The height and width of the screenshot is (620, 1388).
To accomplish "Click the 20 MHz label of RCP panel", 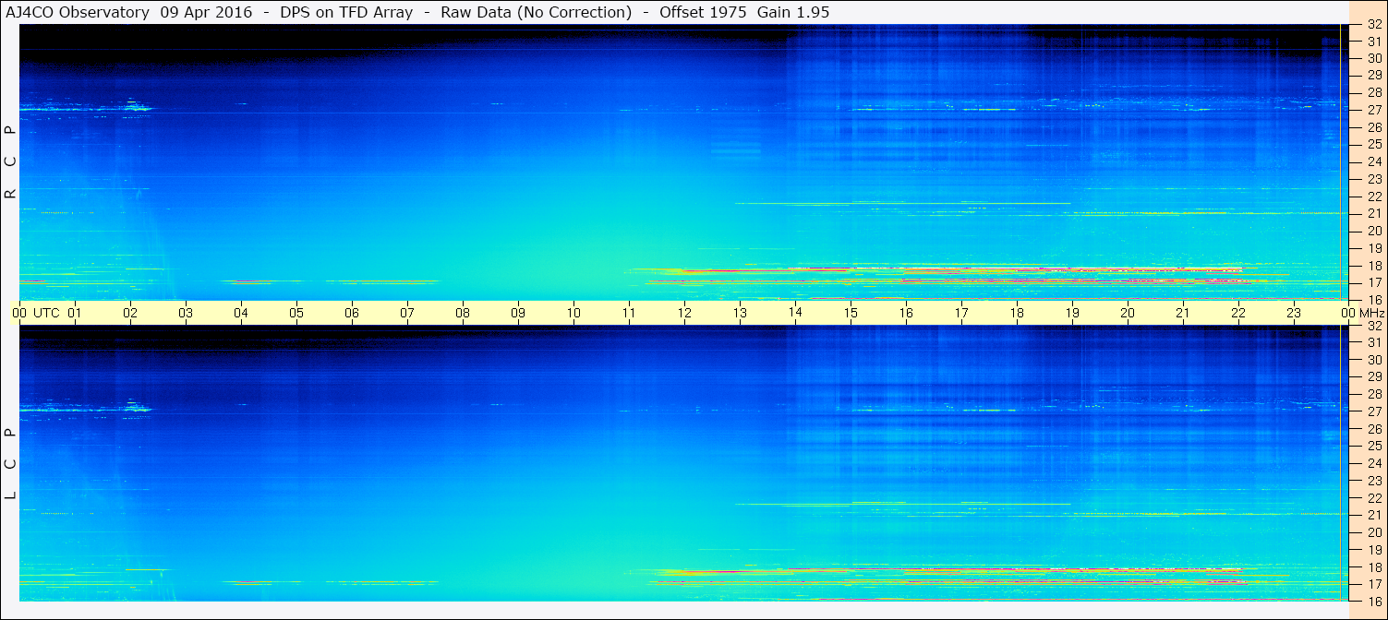I will pos(1373,231).
